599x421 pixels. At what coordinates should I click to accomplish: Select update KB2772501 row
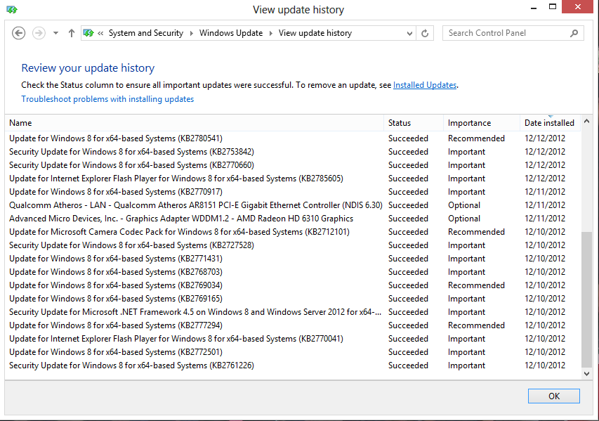click(293, 353)
